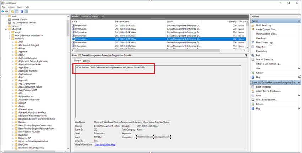
Task: Open the Help menu in menu bar
Action: click(x=27, y=7)
